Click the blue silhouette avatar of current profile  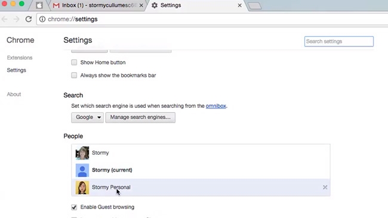pyautogui.click(x=82, y=170)
